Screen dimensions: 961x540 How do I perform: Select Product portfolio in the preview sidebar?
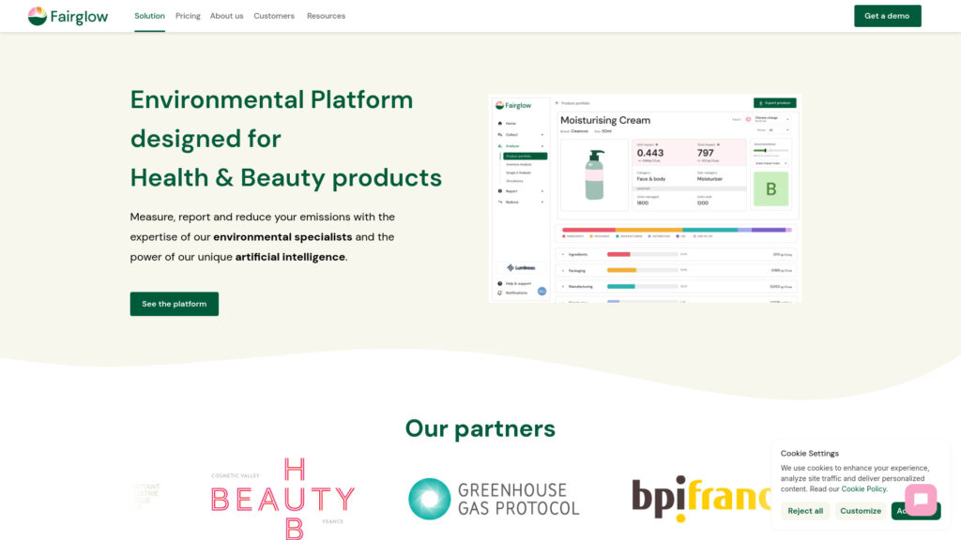526,157
